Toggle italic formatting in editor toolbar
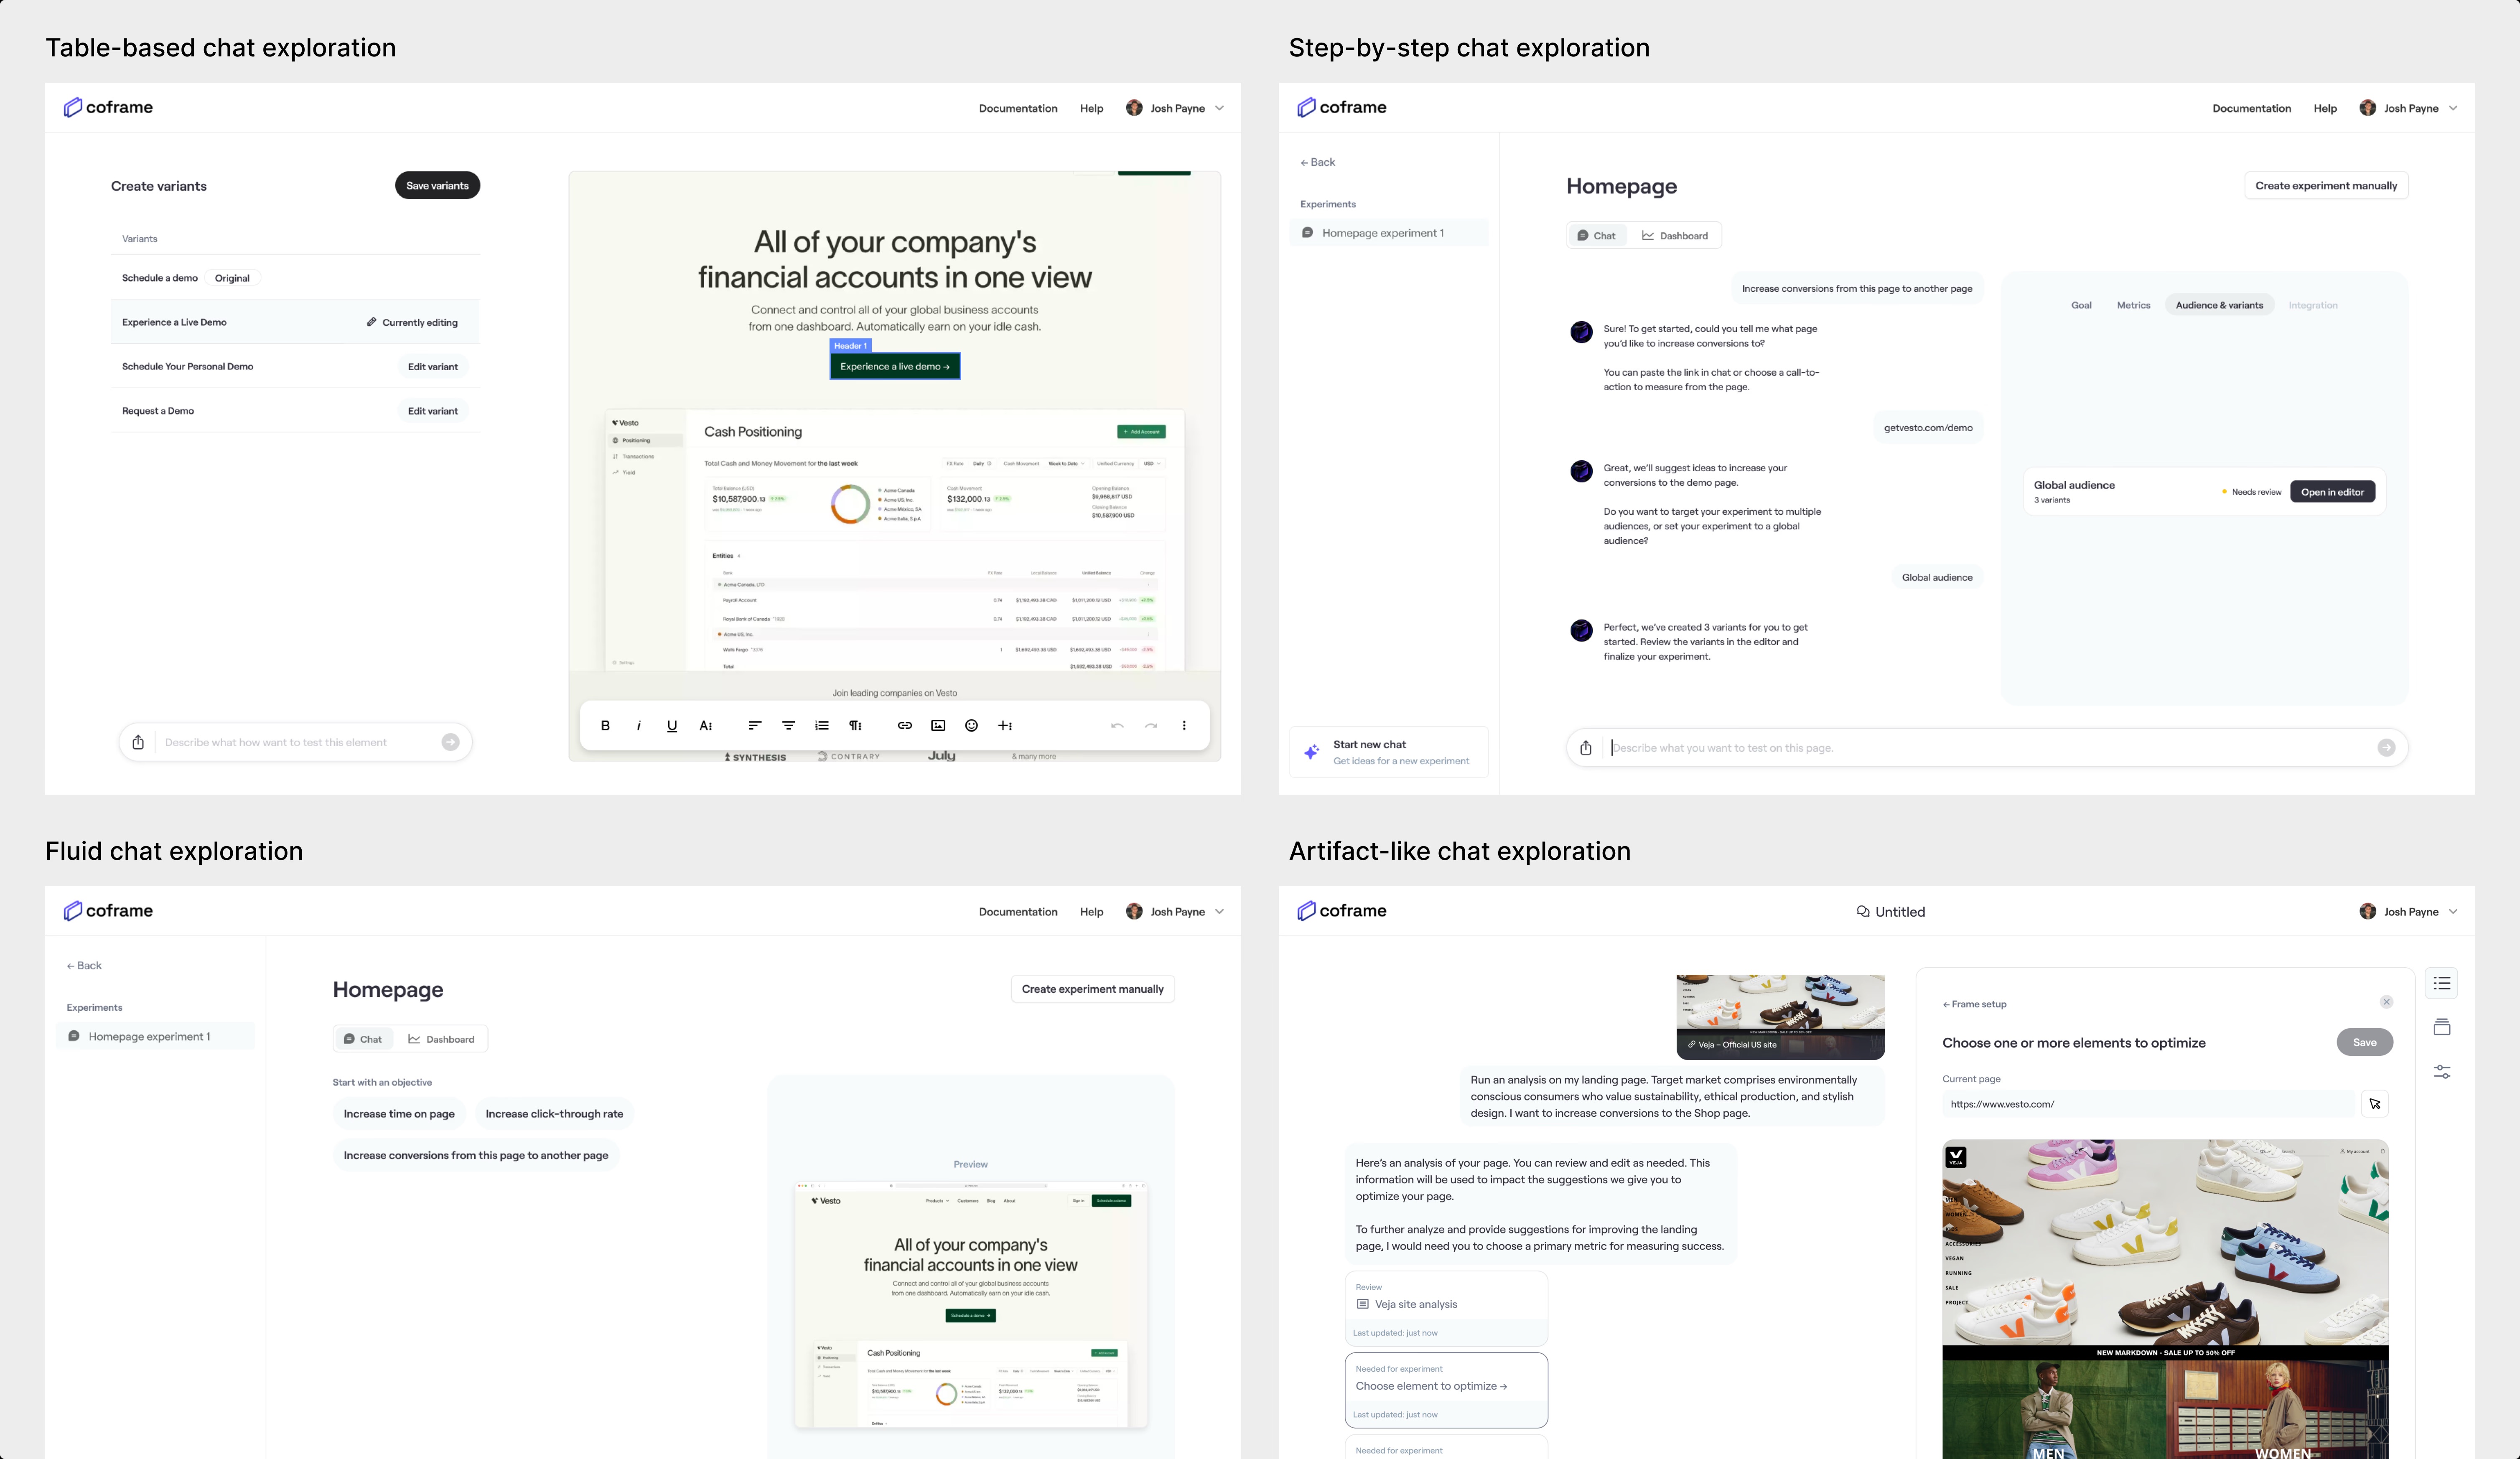The image size is (2520, 1459). pos(639,726)
